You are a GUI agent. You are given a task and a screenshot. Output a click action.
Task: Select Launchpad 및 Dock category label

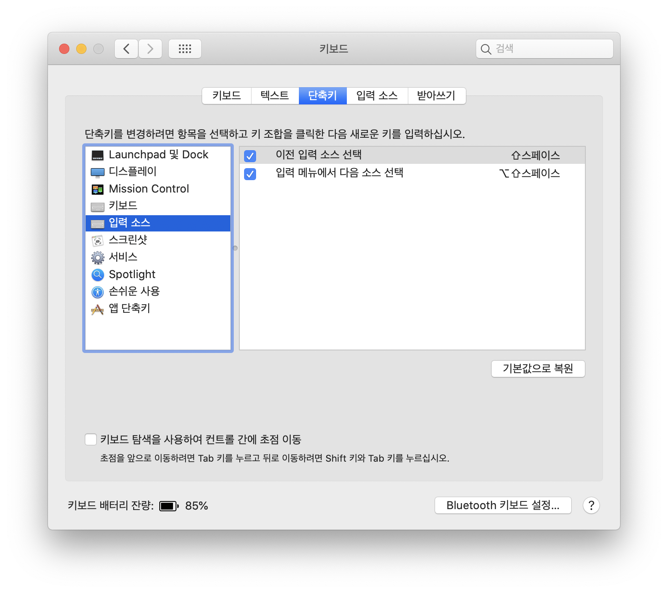point(158,154)
